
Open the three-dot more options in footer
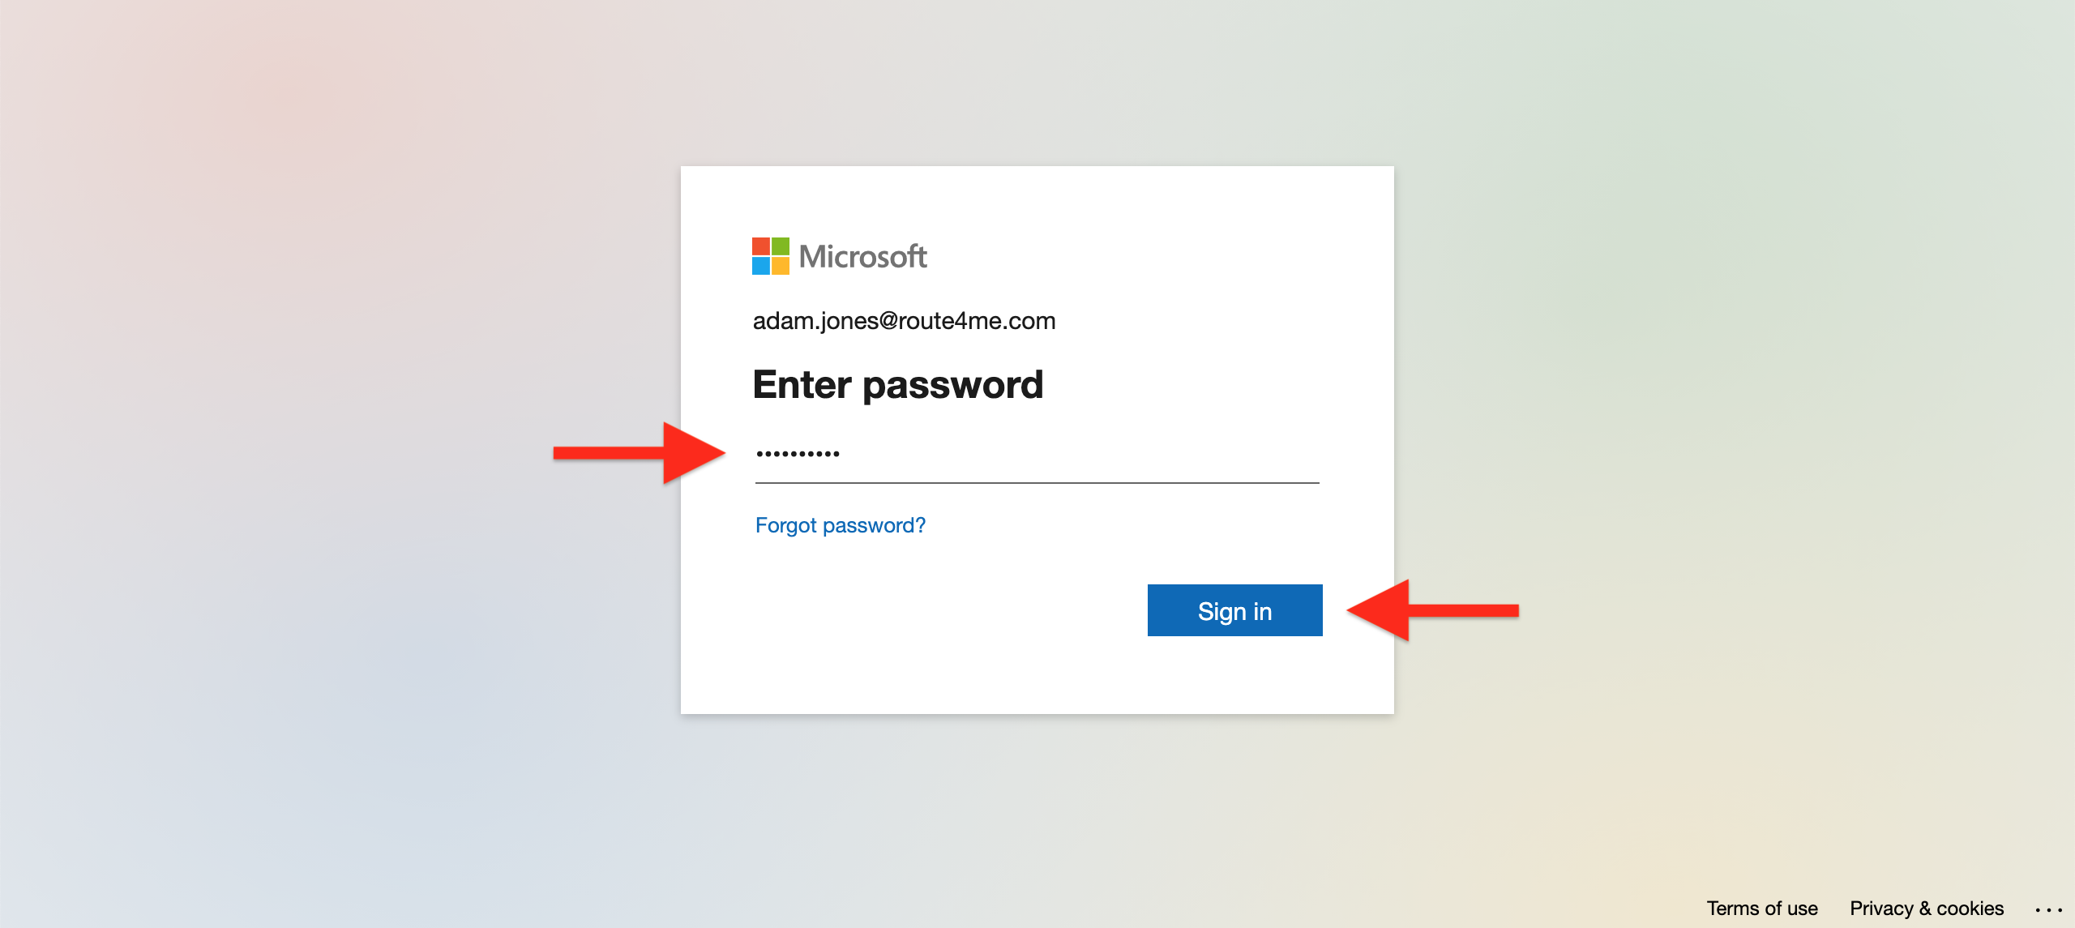point(2048,909)
